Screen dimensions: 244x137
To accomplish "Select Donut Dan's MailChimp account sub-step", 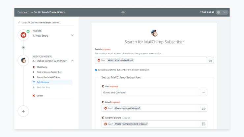I will coord(48,77).
